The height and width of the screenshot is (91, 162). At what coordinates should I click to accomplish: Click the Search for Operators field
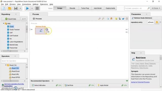click(14, 61)
